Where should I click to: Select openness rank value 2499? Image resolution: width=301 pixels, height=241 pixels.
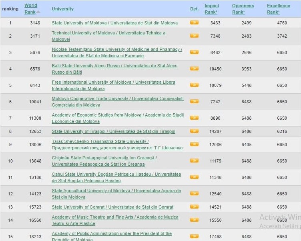tap(247, 23)
